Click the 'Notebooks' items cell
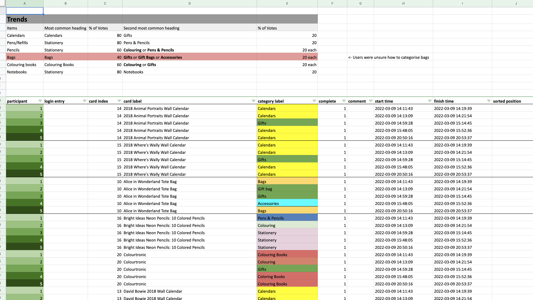 tap(25, 72)
